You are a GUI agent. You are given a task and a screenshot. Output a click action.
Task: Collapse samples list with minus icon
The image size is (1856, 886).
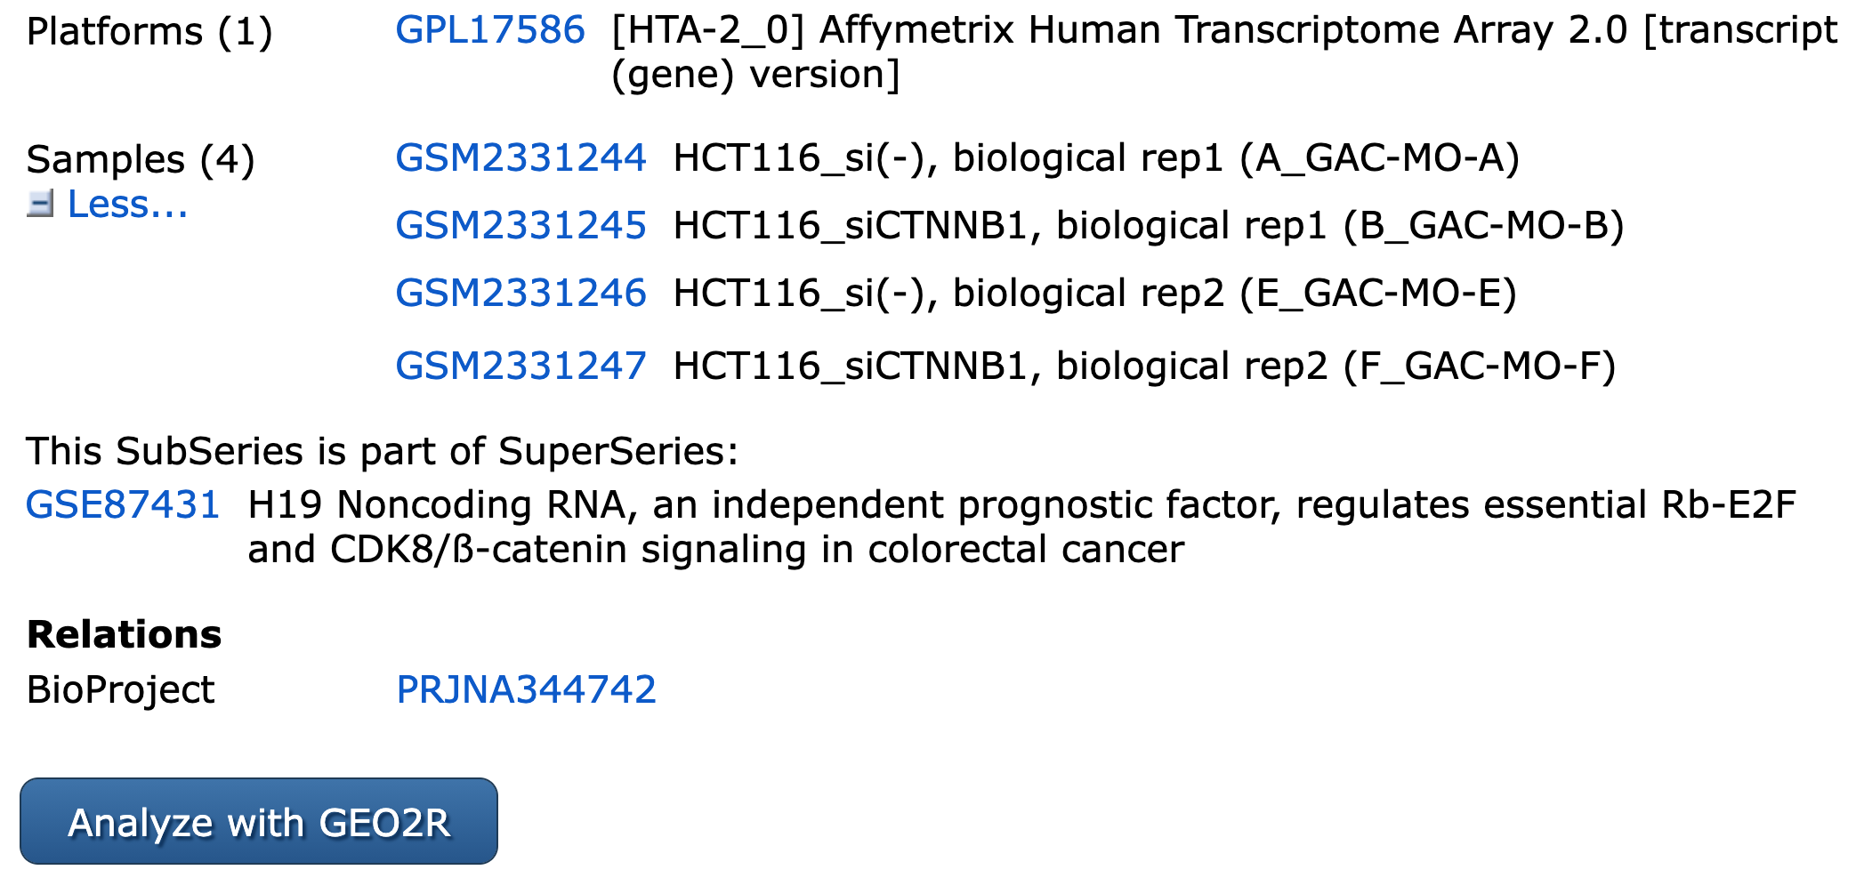pyautogui.click(x=40, y=204)
